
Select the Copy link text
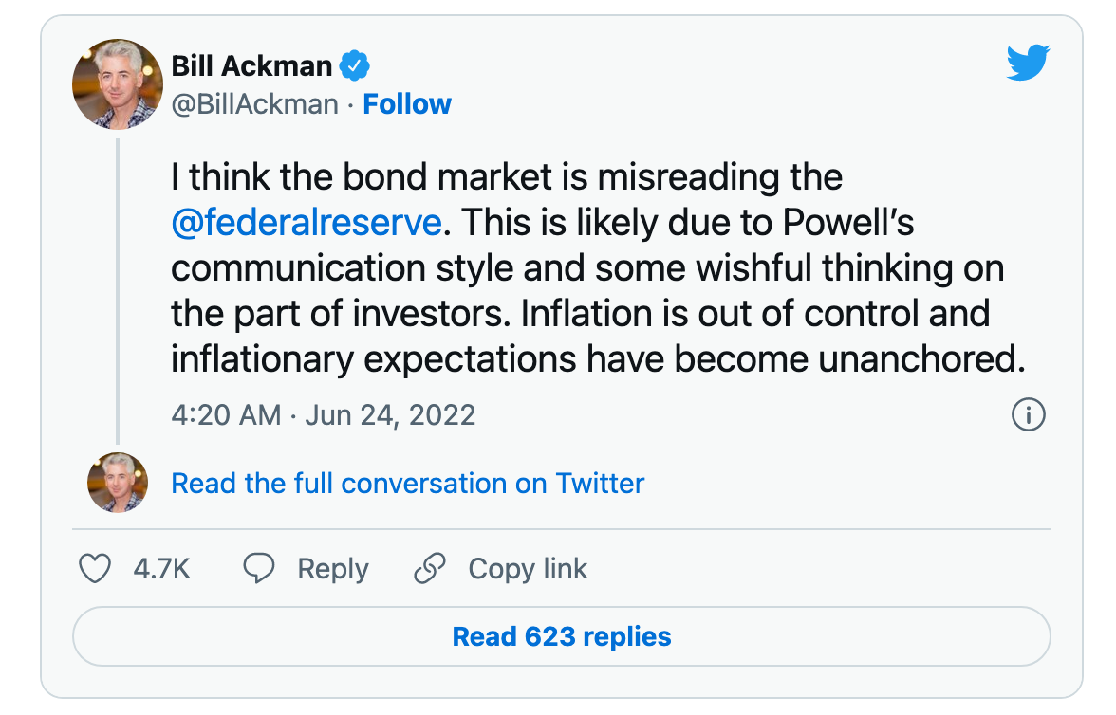pyautogui.click(x=528, y=569)
